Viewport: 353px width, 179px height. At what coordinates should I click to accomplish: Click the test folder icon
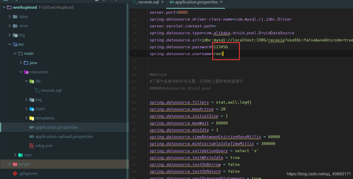pyautogui.click(x=21, y=155)
